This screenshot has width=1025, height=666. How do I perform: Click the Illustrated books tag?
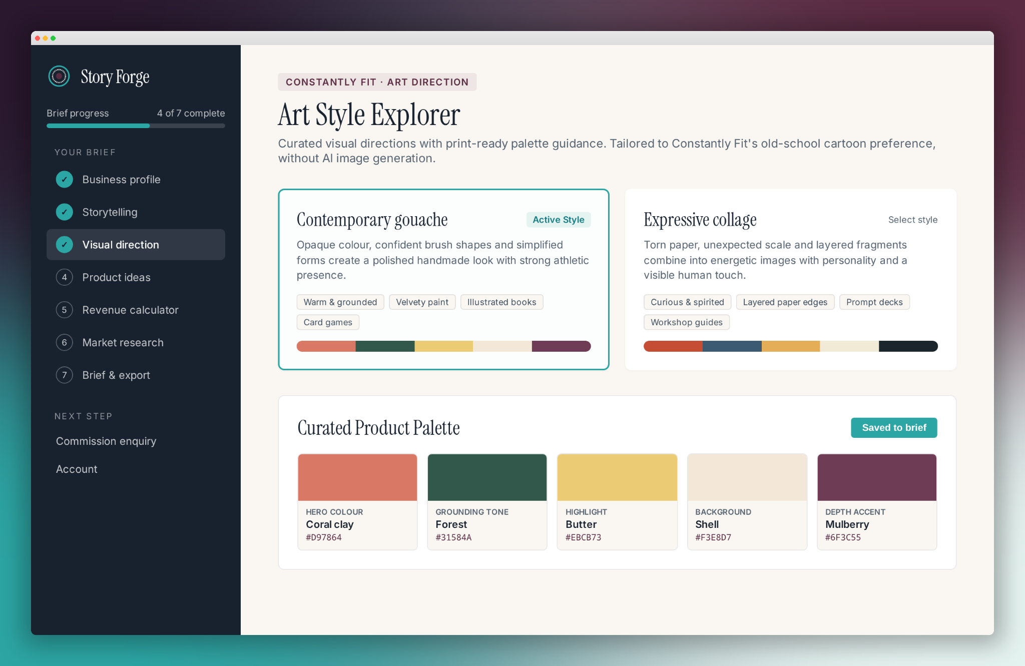point(501,302)
